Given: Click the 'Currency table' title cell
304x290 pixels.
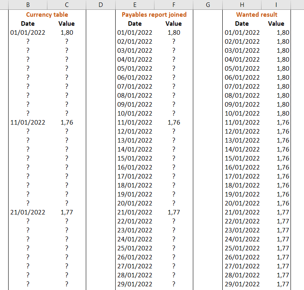Looking at the screenshot, I should click(47, 15).
